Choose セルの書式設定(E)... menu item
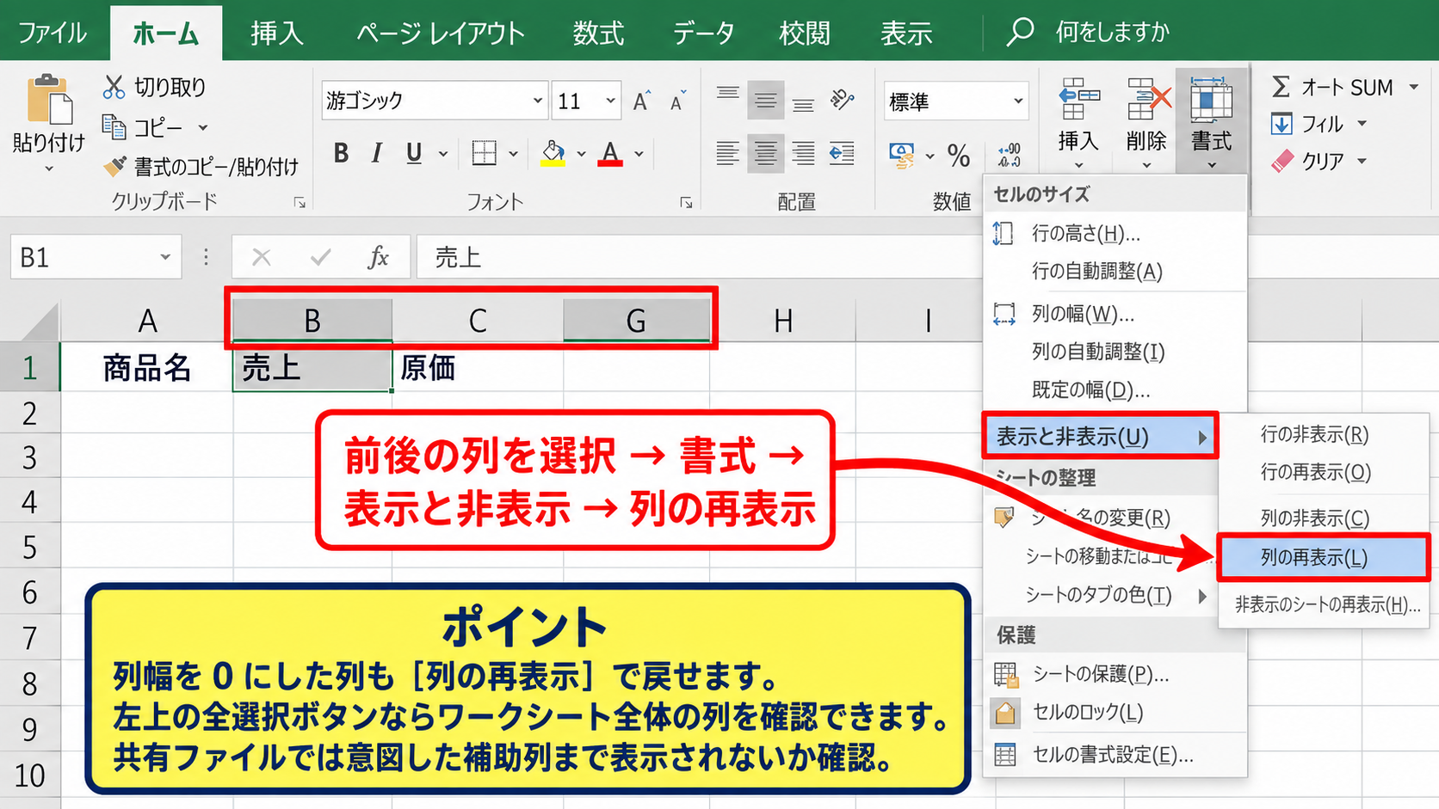The width and height of the screenshot is (1439, 809). click(x=1115, y=755)
